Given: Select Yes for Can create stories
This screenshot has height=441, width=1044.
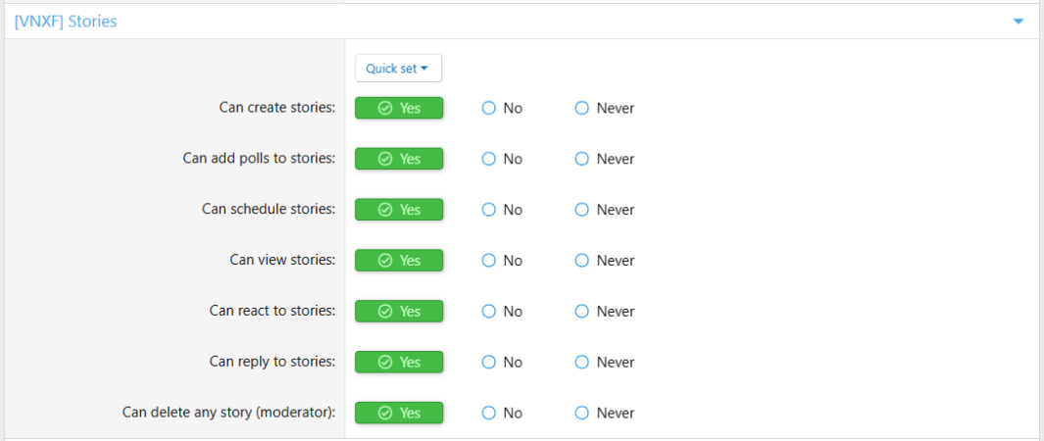Looking at the screenshot, I should (399, 108).
